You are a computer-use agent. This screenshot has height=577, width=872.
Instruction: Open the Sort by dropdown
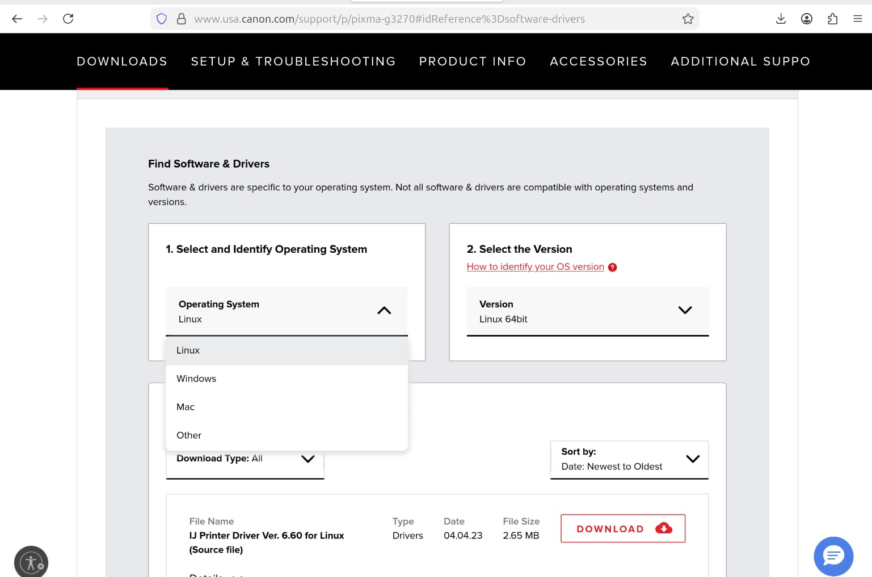pos(629,460)
